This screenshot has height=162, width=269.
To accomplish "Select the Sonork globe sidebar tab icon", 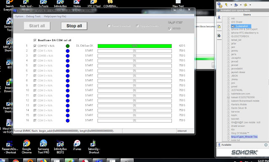I will coord(219,36).
